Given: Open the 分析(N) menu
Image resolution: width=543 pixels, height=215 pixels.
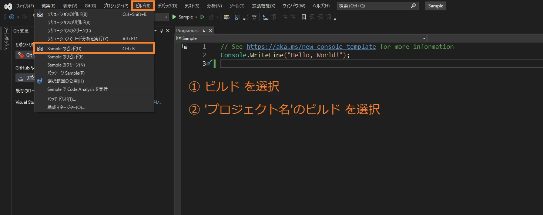Looking at the screenshot, I should click(x=214, y=6).
